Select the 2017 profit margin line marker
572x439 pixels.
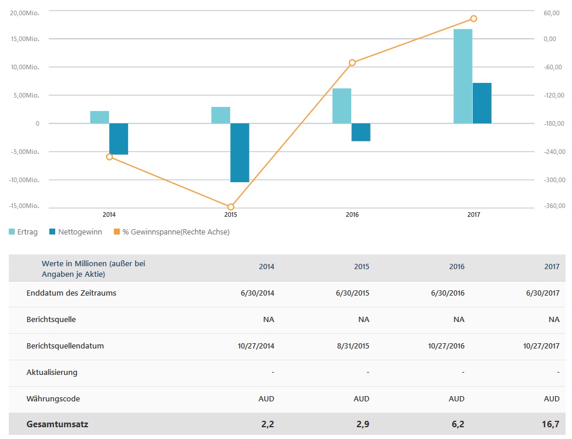point(474,19)
